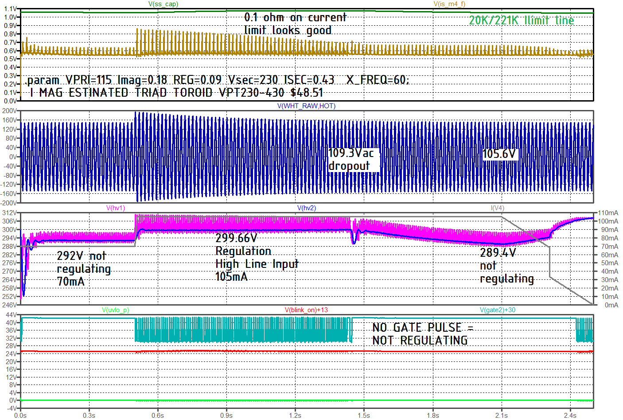623x420 pixels.
Task: Click the -4V axis label
Action: click(12, 408)
